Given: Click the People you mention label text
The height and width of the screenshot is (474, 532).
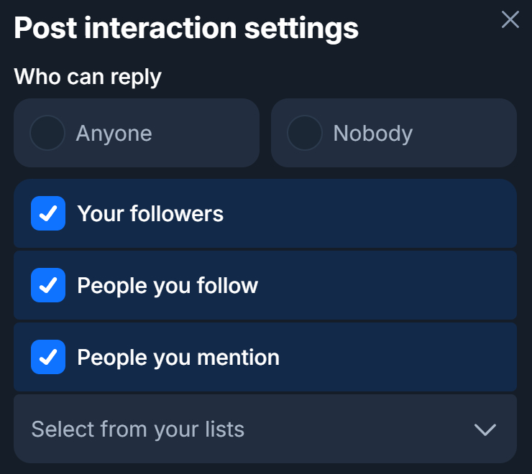Looking at the screenshot, I should (x=178, y=357).
